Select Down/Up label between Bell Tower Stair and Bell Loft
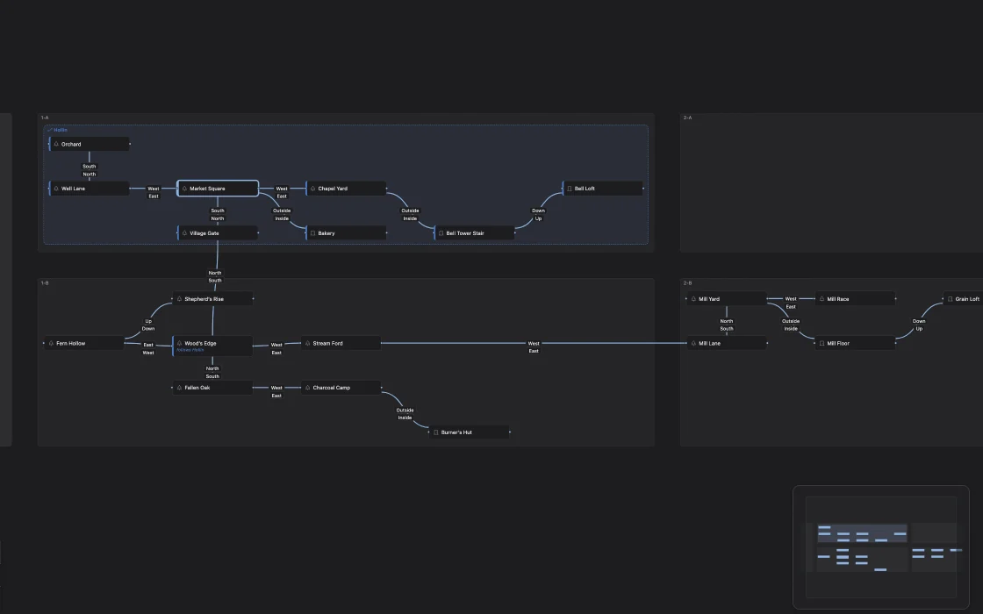 539,214
